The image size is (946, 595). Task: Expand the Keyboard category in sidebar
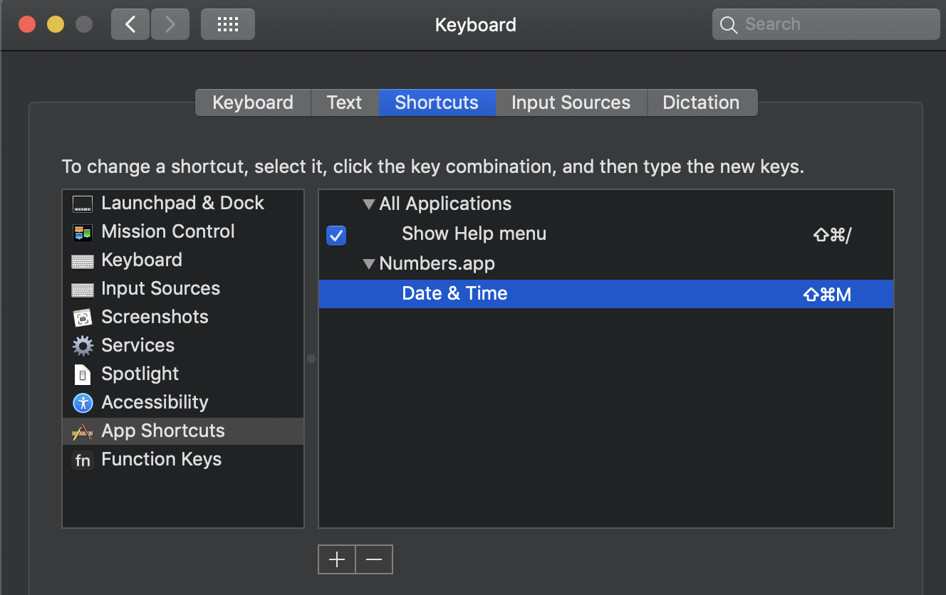point(141,260)
